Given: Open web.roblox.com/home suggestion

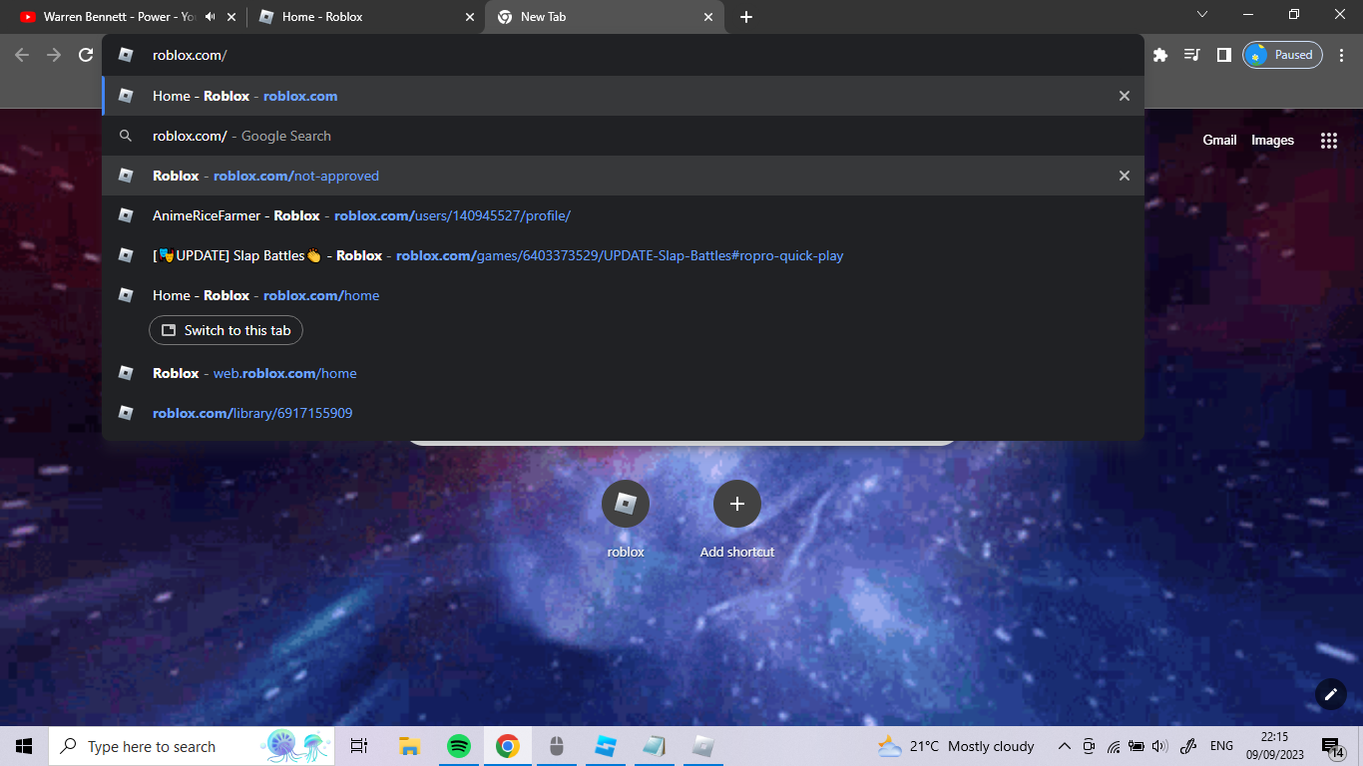Looking at the screenshot, I should click(x=623, y=373).
